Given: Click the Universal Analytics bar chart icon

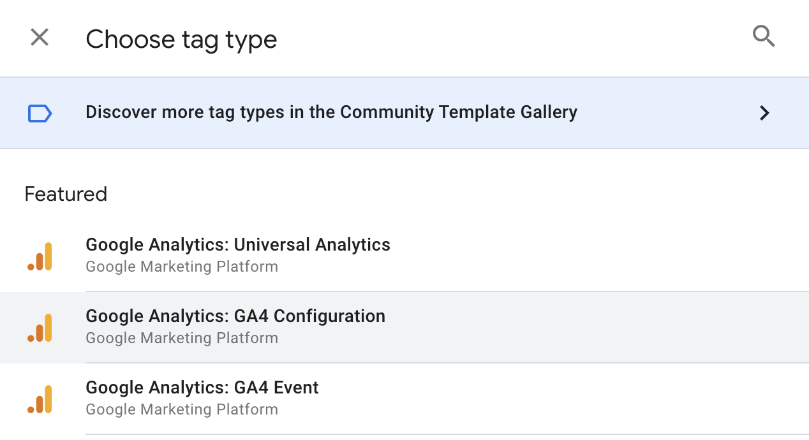Looking at the screenshot, I should click(x=40, y=256).
